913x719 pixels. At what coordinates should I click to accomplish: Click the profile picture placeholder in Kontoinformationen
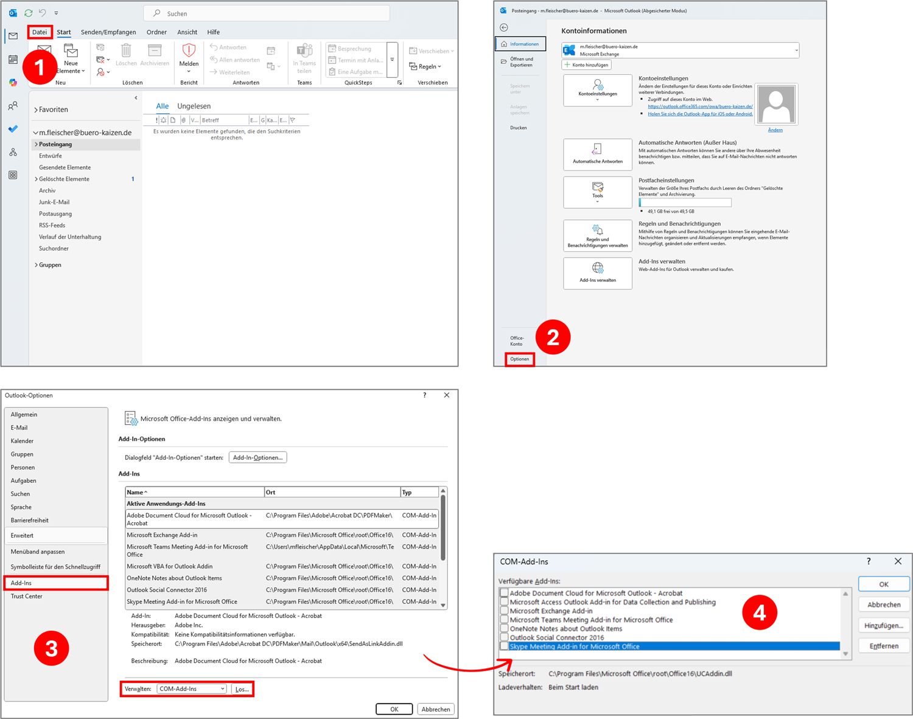pos(775,104)
